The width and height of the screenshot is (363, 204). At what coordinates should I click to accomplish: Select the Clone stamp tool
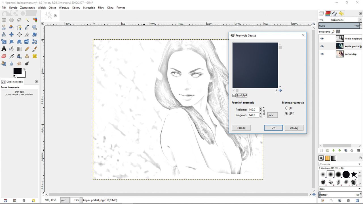coord(27,56)
